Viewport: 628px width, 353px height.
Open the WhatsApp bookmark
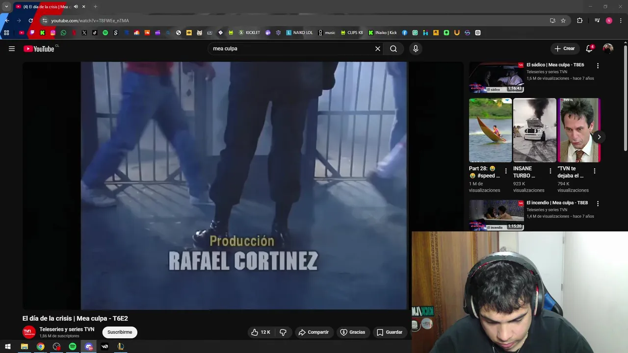click(63, 33)
